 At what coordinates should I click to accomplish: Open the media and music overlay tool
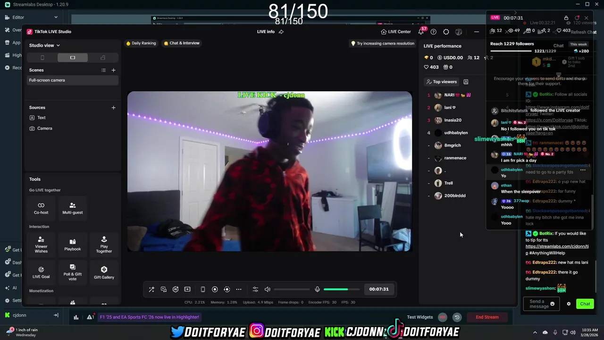tap(163, 289)
